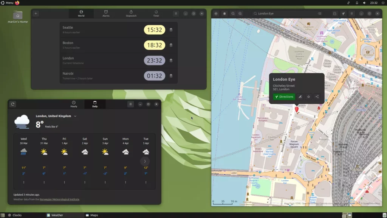Zoom in on the map

click(x=240, y=13)
